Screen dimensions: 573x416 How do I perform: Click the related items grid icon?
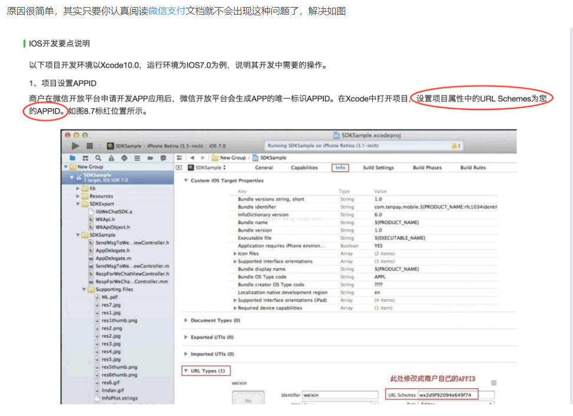coord(179,158)
